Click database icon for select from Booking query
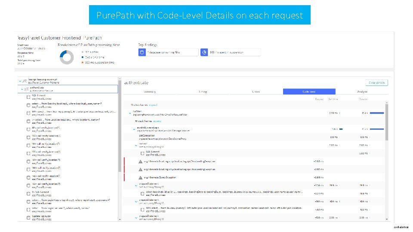Viewport: 413px width, 232px height. click(28, 105)
